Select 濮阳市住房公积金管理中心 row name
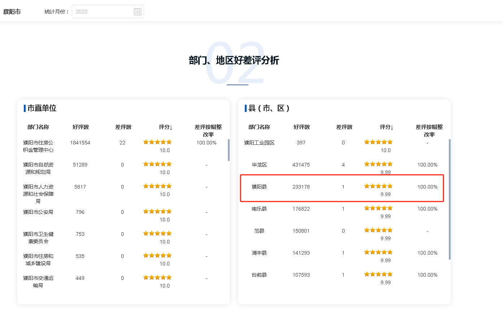 pos(38,146)
